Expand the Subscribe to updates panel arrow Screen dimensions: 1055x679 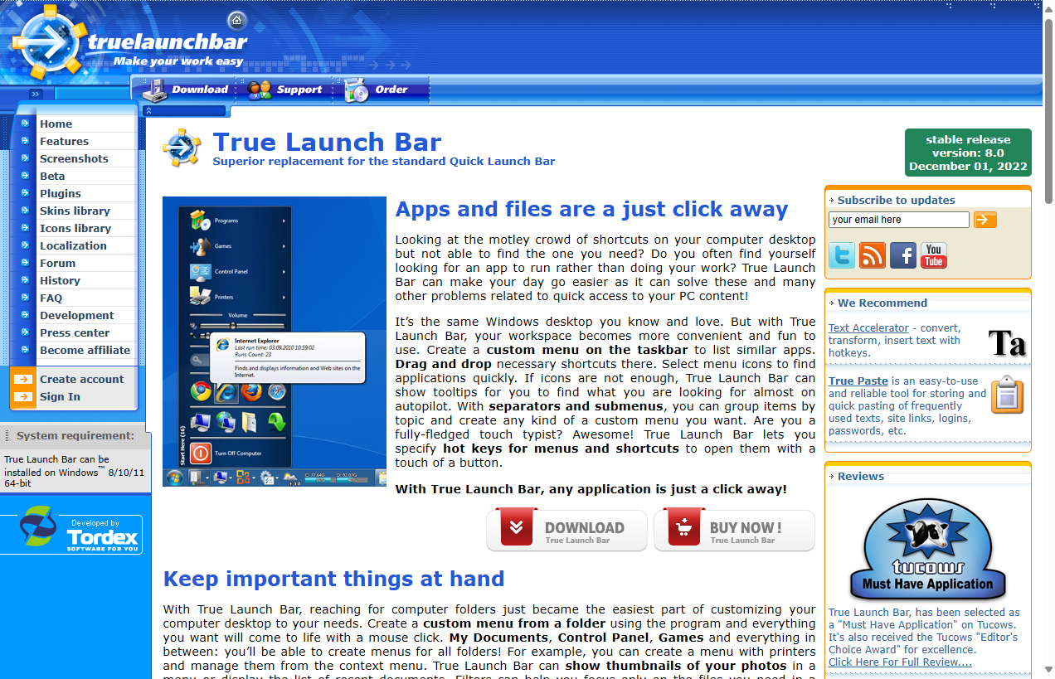pyautogui.click(x=831, y=199)
